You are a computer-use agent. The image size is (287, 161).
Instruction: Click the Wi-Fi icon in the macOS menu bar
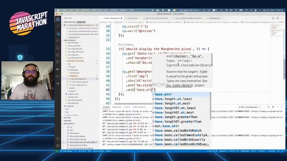(x=247, y=10)
